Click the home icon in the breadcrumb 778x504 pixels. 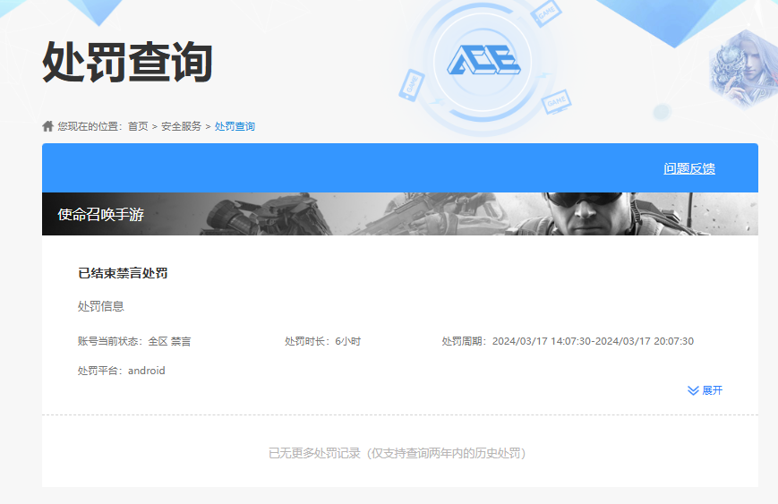point(48,126)
